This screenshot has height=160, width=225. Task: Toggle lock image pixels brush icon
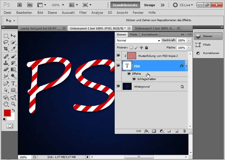coord(136,48)
